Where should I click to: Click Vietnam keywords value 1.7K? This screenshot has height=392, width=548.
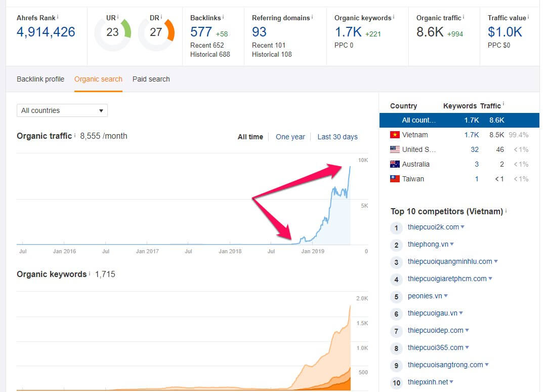point(472,135)
